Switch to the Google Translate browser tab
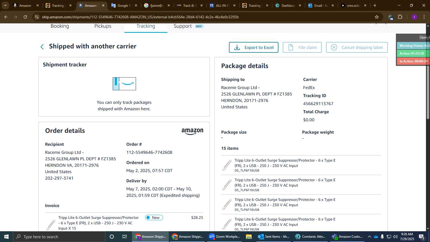This screenshot has width=430, height=242. pos(124,5)
